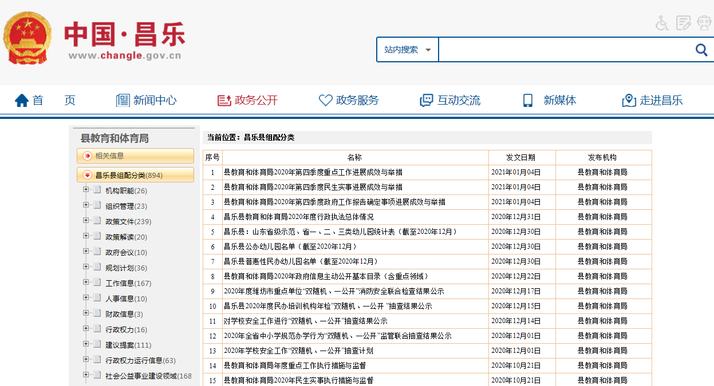The image size is (714, 386).
Task: Click the magnifier search icon
Action: point(701,50)
